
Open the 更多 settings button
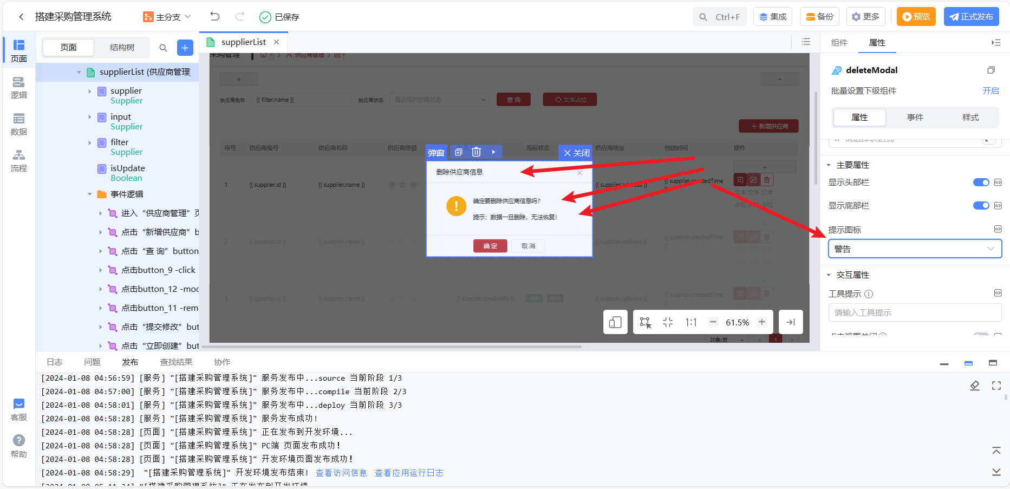[x=866, y=17]
